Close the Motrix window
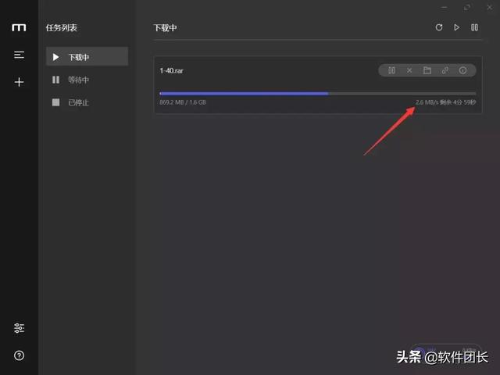 tap(490, 7)
